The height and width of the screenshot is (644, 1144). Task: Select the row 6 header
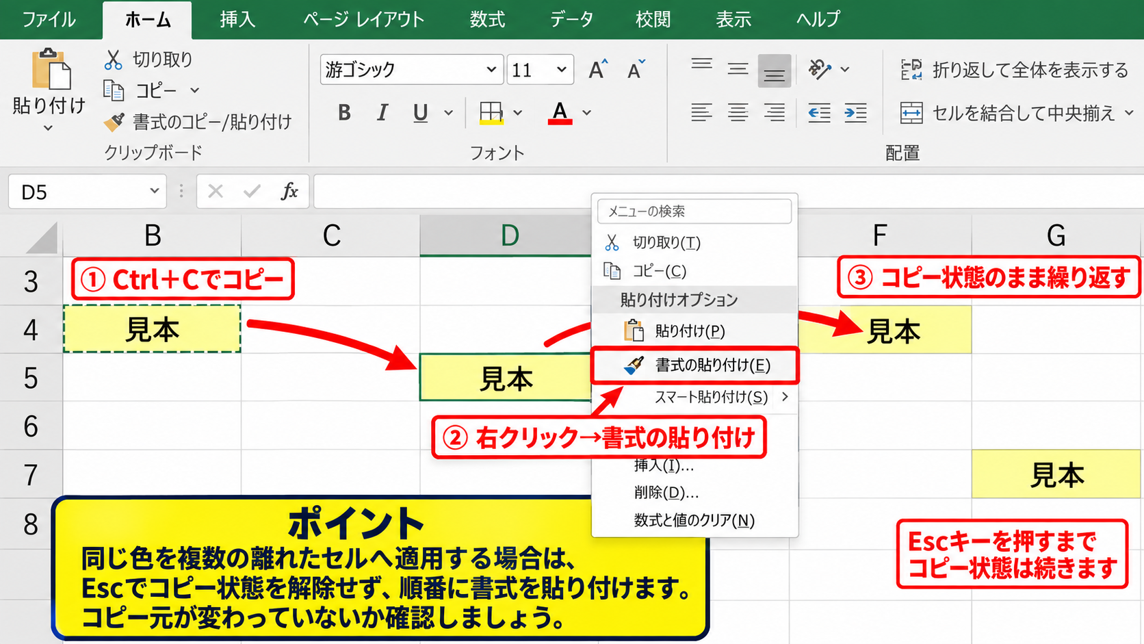point(31,426)
